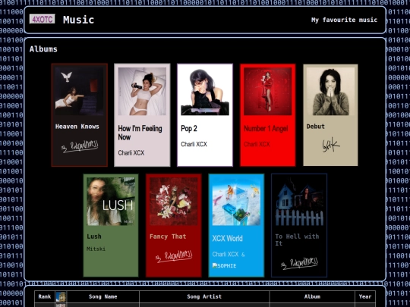The image size is (410, 307).
Task: Click Charli XCX under How I'm Feeling Now
Action: 131,152
